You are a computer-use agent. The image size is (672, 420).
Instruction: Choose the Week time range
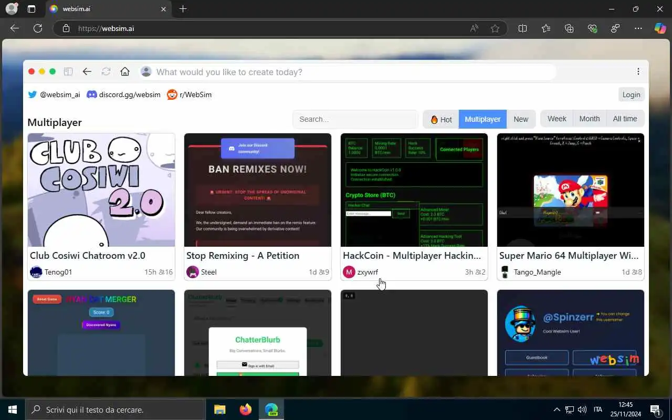557,119
